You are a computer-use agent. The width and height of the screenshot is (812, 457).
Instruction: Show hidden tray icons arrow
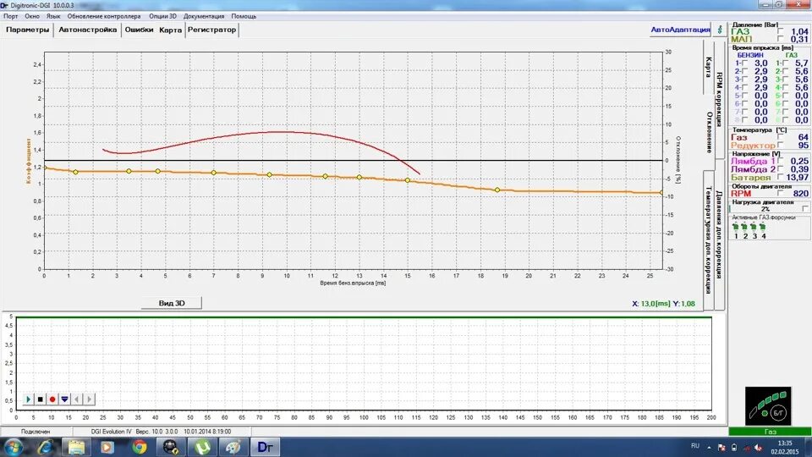[709, 447]
